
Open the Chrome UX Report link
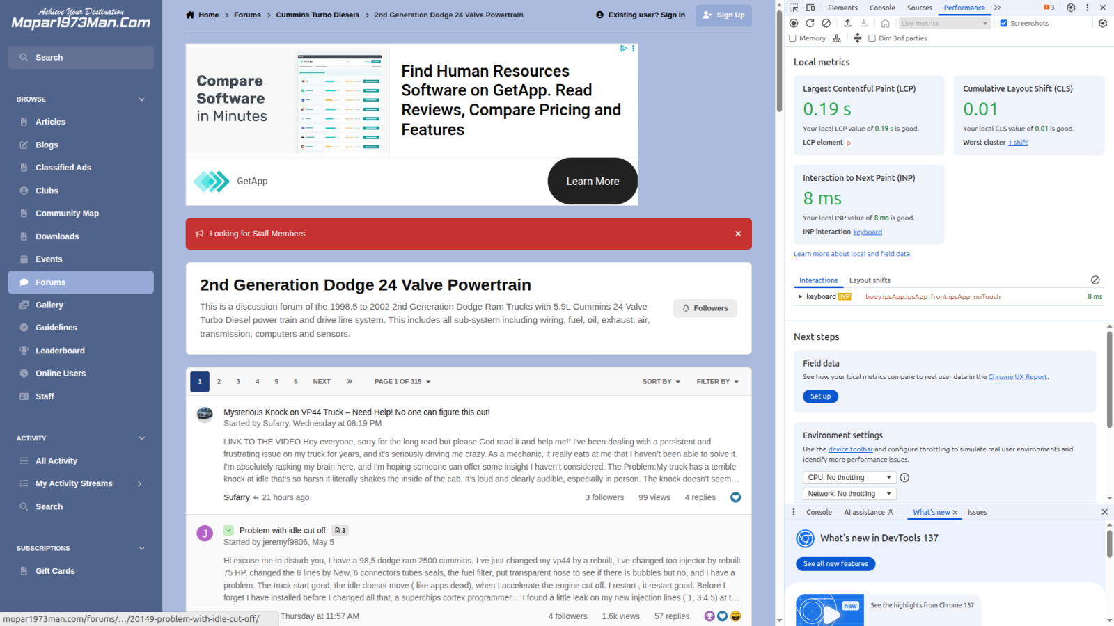pyautogui.click(x=1017, y=377)
